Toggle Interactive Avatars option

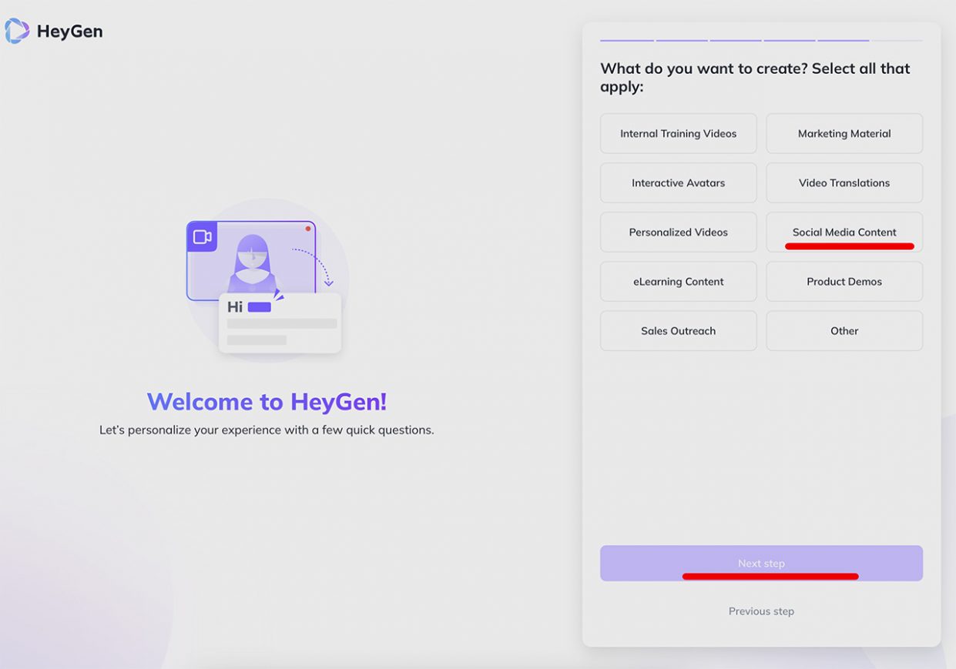678,182
